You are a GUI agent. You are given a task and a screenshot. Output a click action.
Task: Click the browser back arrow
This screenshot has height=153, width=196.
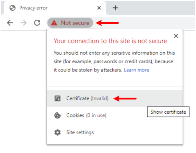tap(10, 23)
